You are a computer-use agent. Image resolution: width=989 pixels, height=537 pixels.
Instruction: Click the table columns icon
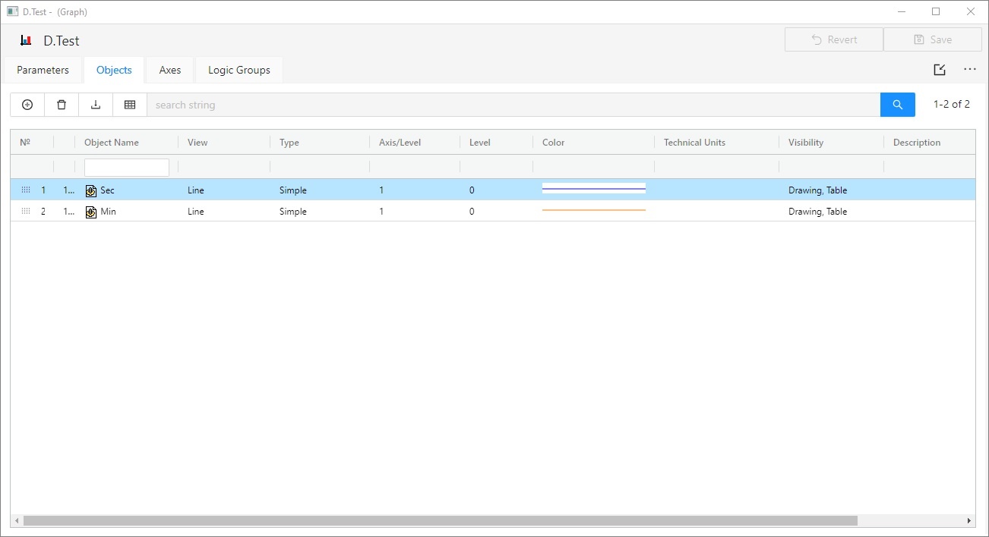pyautogui.click(x=130, y=105)
